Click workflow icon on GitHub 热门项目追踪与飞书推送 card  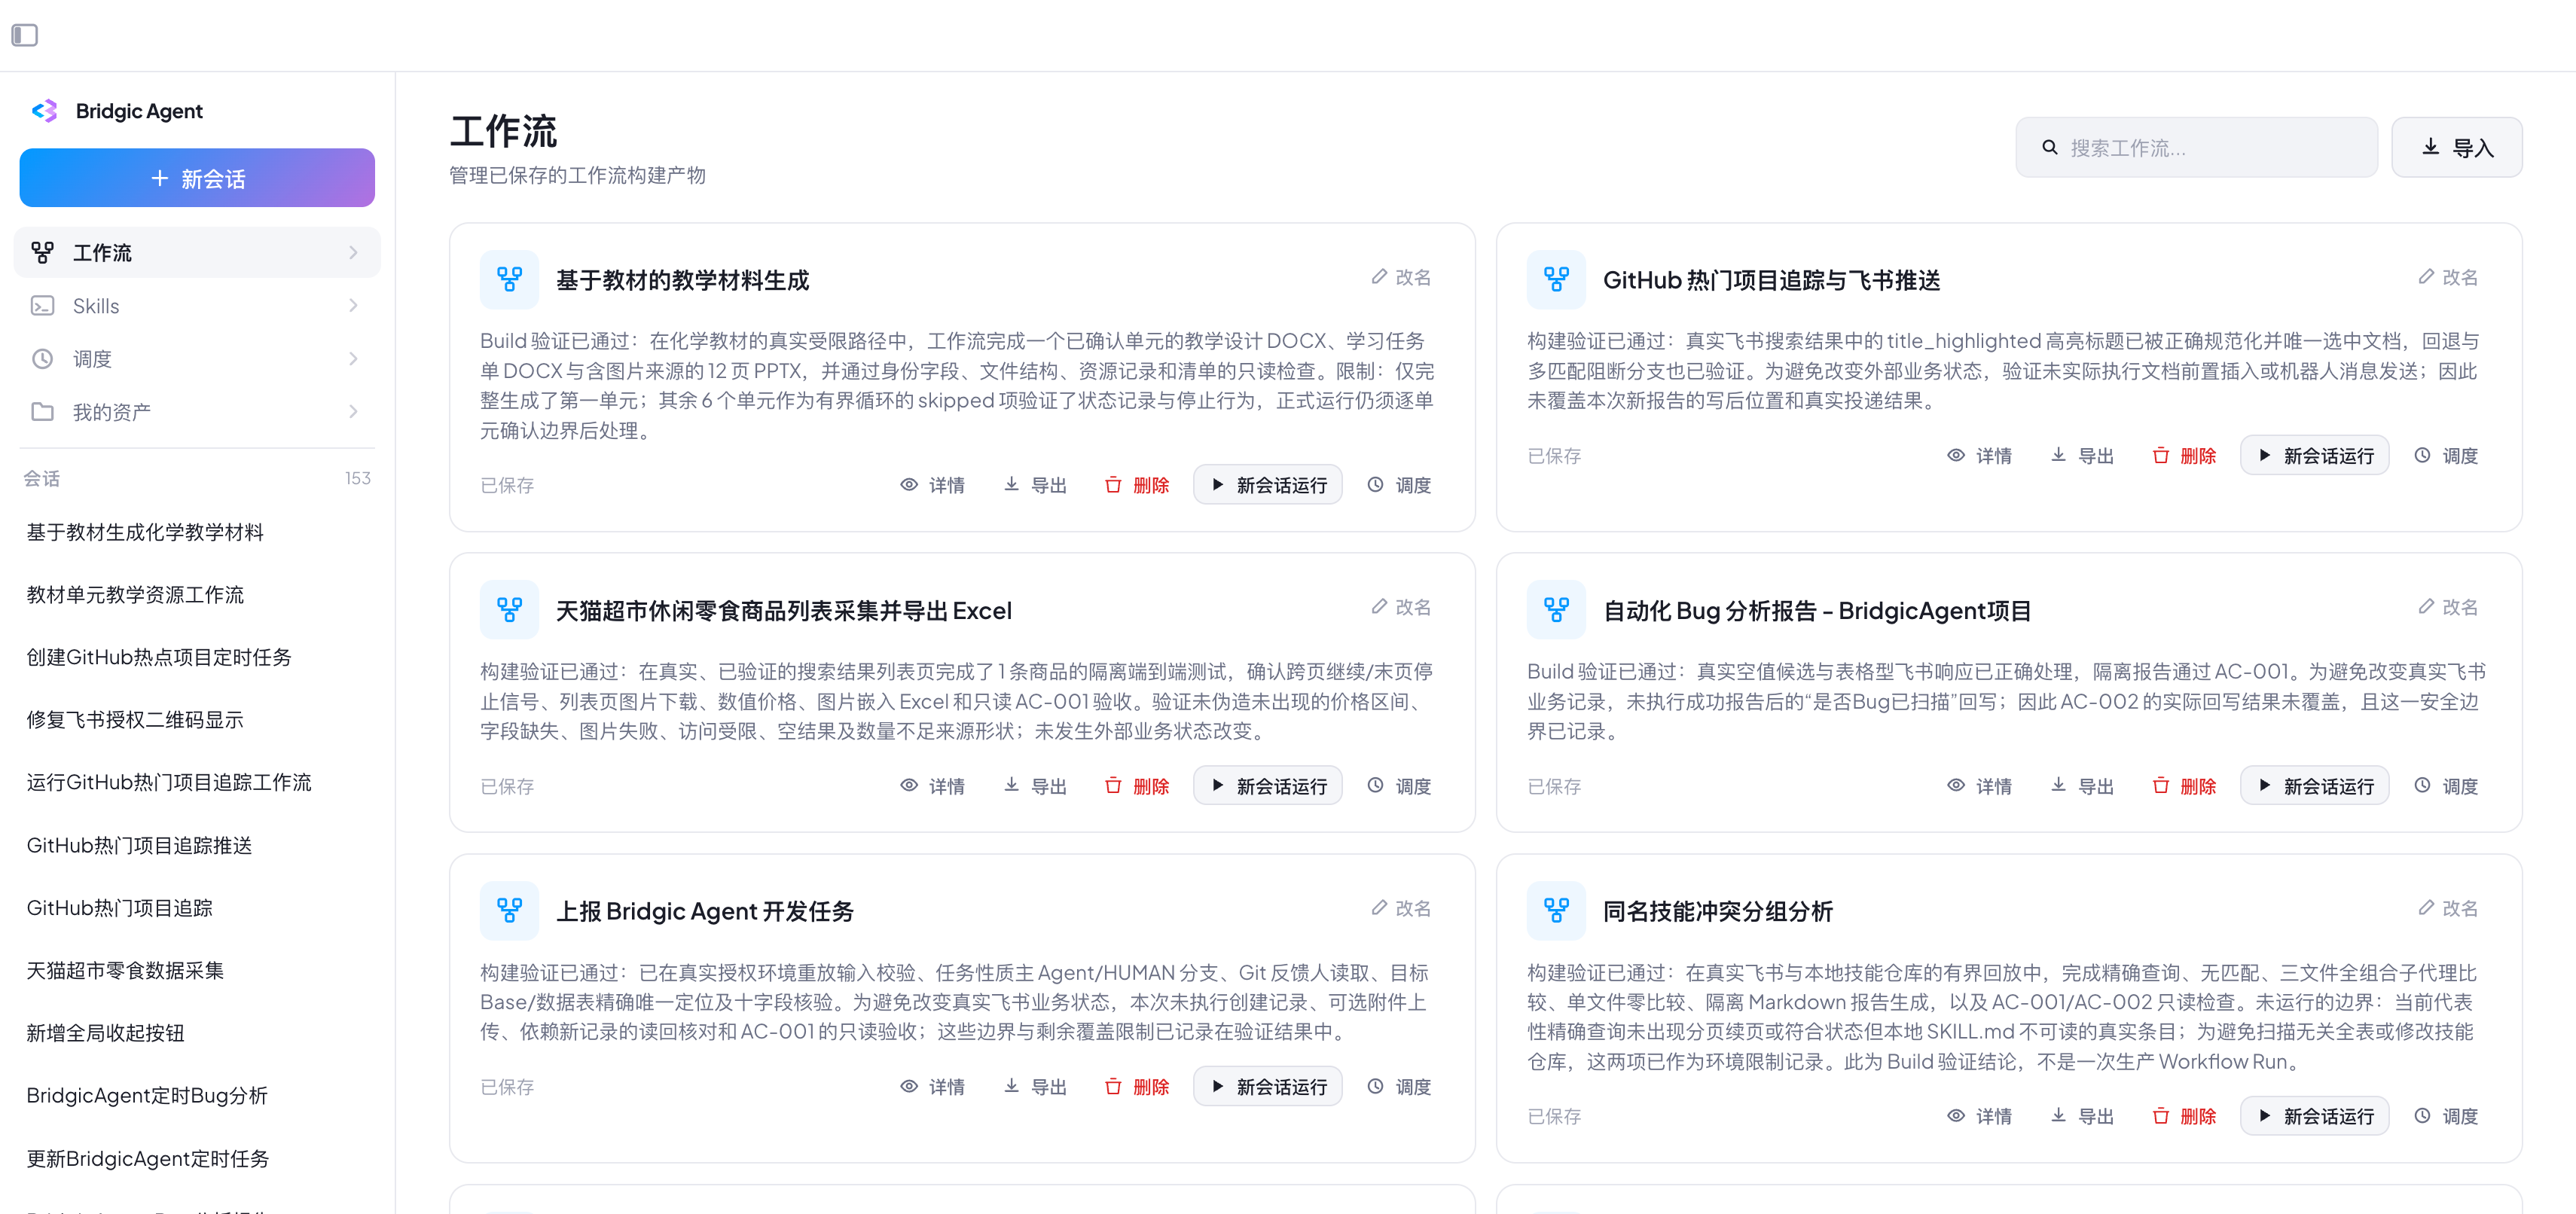(x=1556, y=279)
